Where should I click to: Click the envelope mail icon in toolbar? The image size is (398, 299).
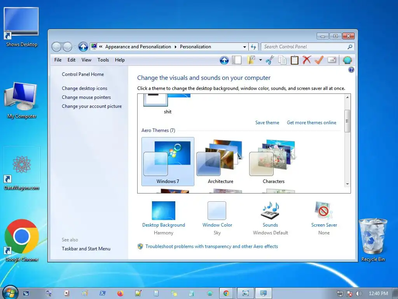point(332,60)
